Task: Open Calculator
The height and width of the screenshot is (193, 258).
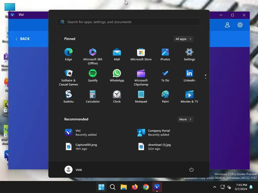Action: click(93, 96)
